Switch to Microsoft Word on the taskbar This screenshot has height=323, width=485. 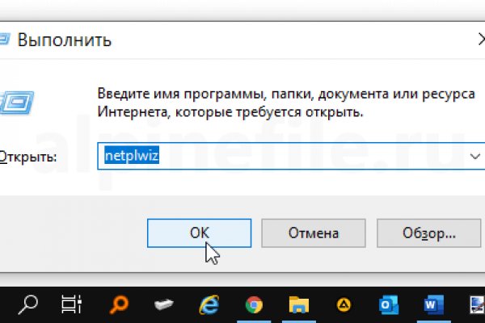434,304
